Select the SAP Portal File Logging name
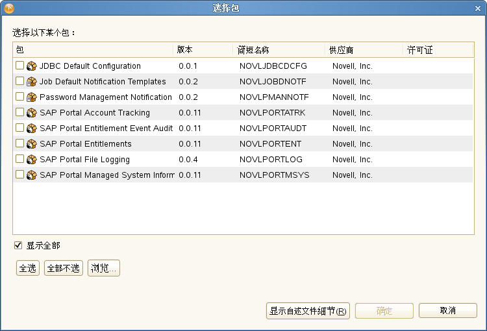Viewport: 487px width, 331px height. tap(84, 159)
